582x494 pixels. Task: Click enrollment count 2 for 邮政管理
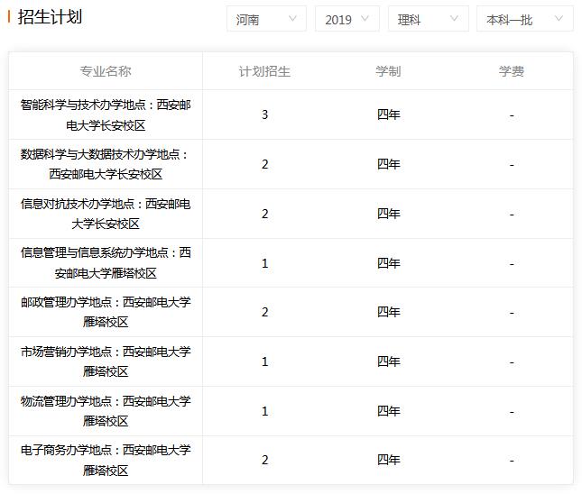pos(264,312)
